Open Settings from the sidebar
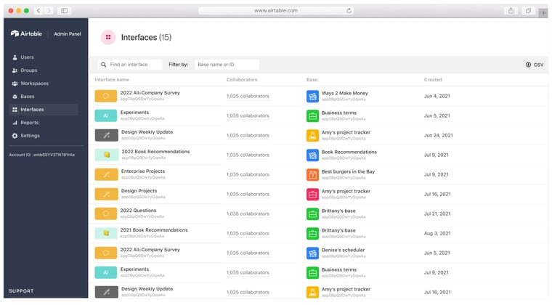 point(30,136)
